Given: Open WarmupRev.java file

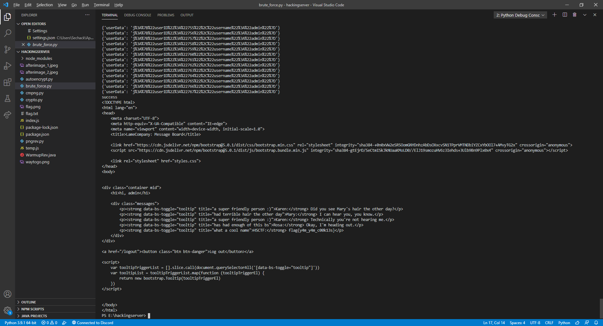Looking at the screenshot, I should [x=55, y=155].
